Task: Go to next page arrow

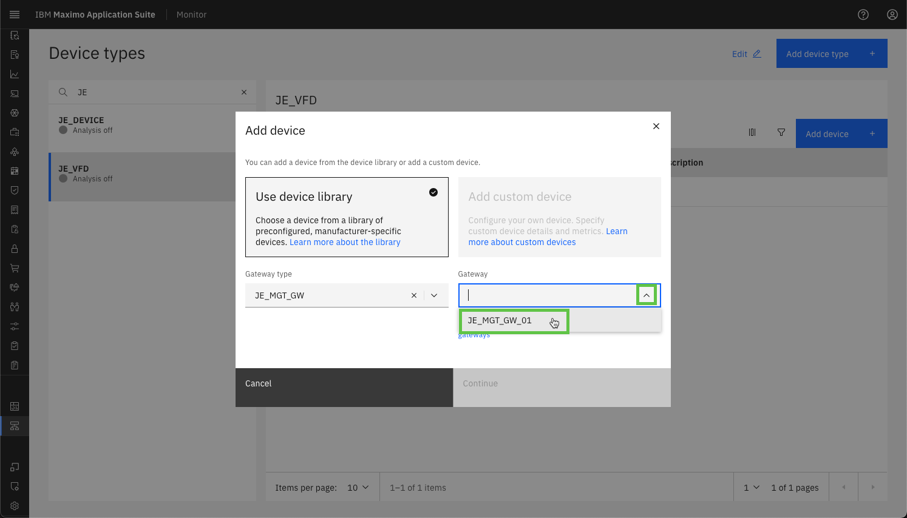Action: [x=873, y=487]
